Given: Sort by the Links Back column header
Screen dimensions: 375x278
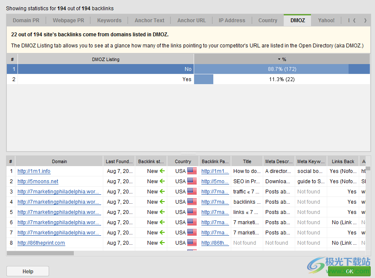Looking at the screenshot, I should 343,161.
